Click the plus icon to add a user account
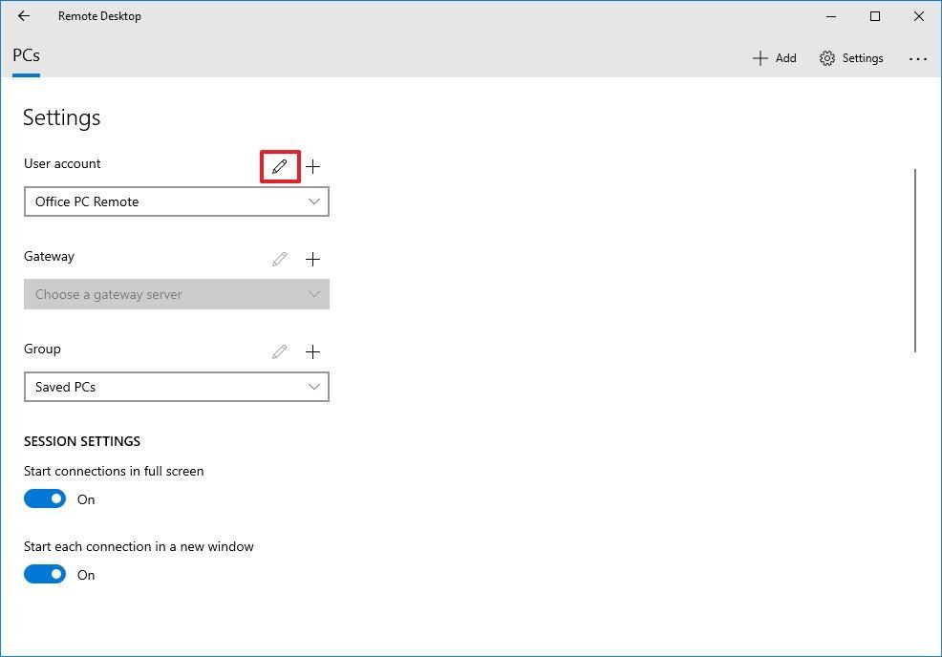This screenshot has height=657, width=942. click(312, 166)
